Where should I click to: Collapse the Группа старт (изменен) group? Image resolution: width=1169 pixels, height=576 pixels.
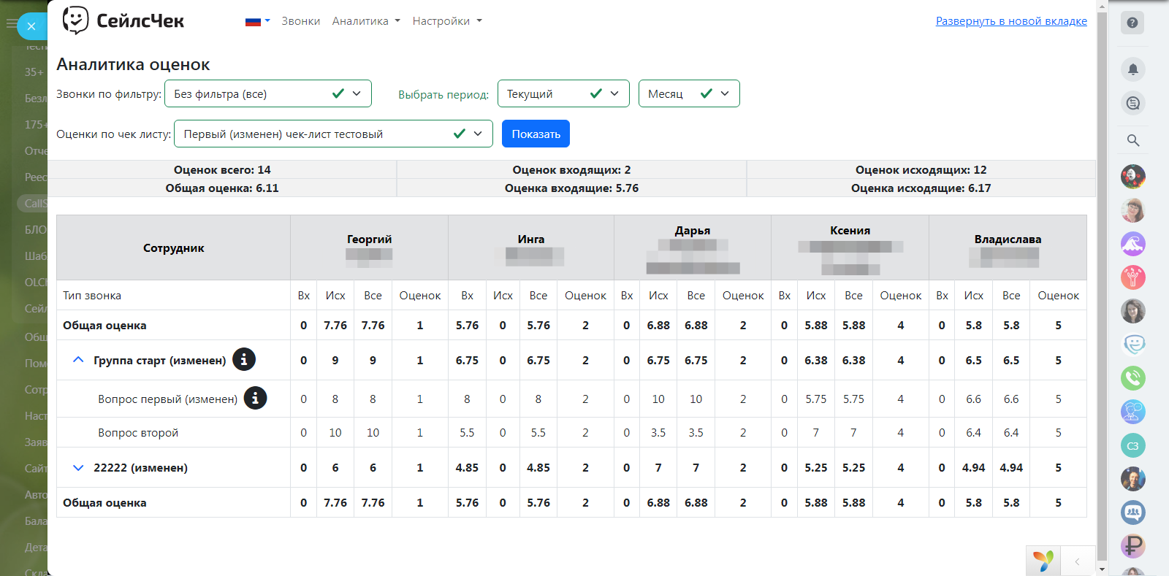[78, 360]
